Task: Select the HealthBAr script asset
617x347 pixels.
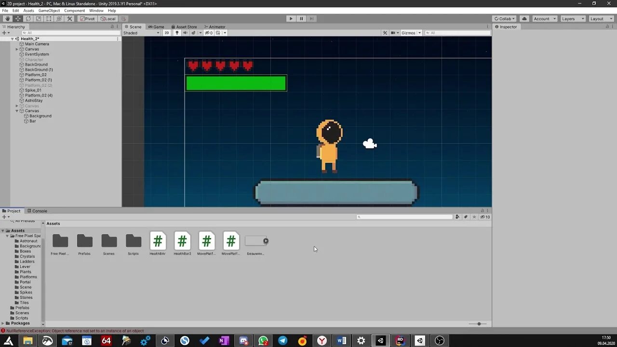Action: tap(158, 244)
